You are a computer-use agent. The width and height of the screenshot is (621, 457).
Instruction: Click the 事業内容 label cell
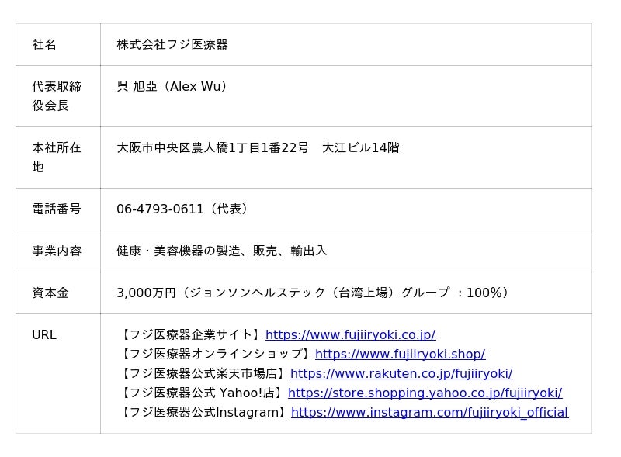[x=57, y=251]
